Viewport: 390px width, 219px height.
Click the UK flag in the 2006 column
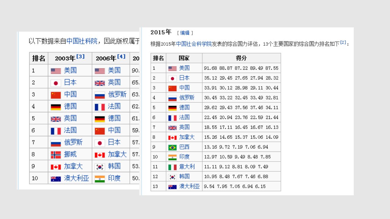click(x=100, y=83)
